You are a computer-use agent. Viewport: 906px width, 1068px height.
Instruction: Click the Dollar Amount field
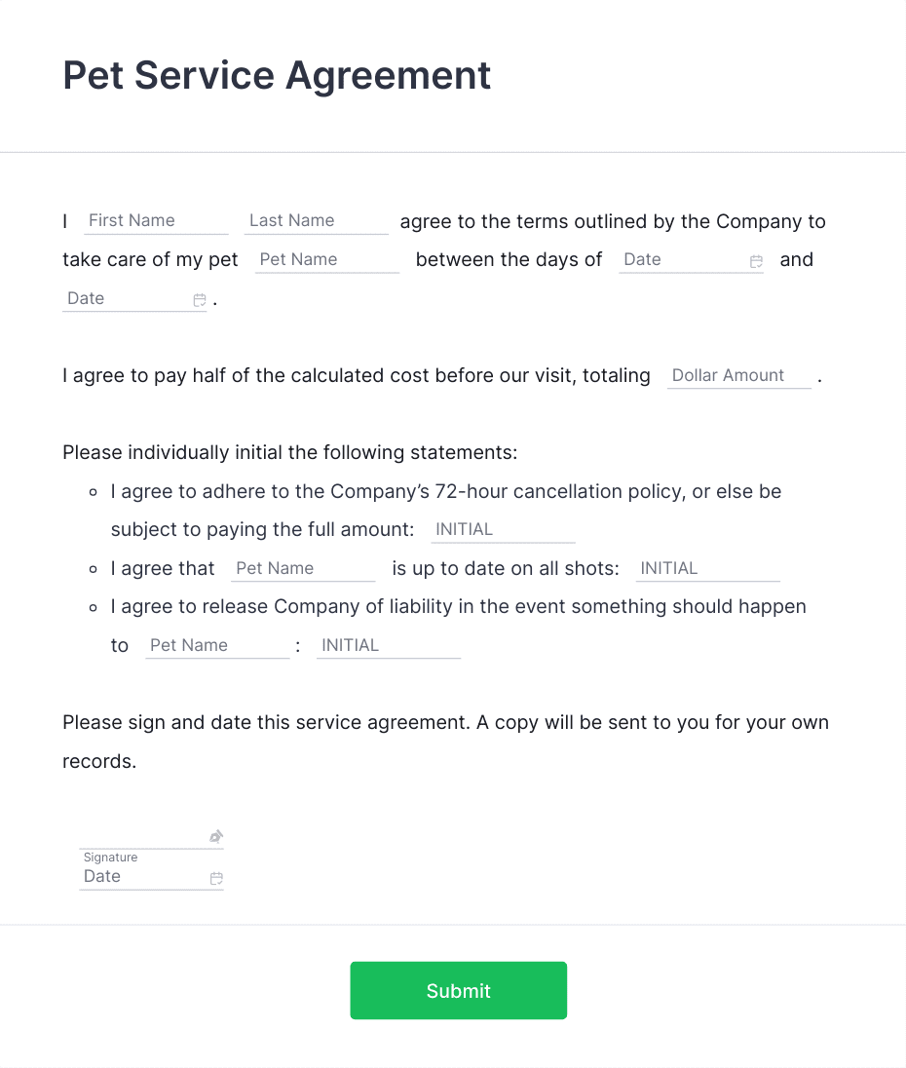[736, 375]
